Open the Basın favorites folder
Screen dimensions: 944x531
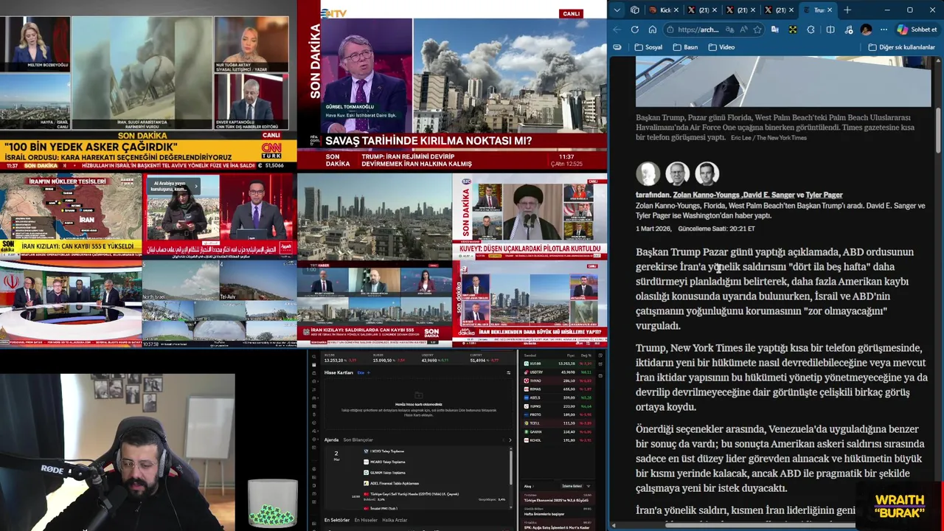(685, 47)
